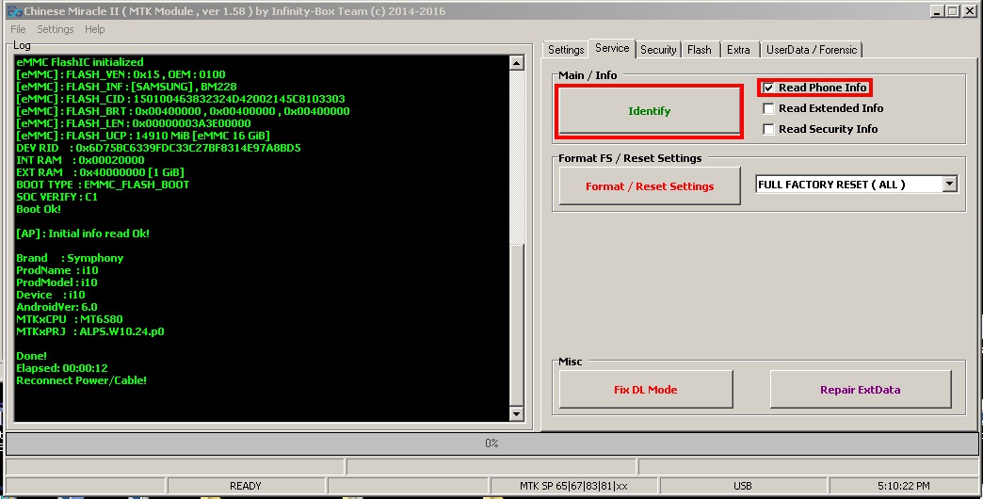Switch to the Settings tab
This screenshot has width=983, height=499.
[x=566, y=50]
